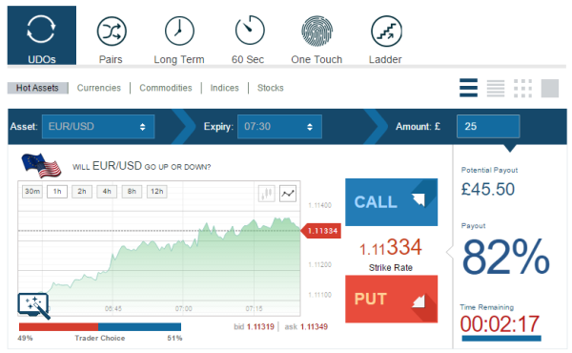
Task: Open One Touch fingerprint icon
Action: 317,31
